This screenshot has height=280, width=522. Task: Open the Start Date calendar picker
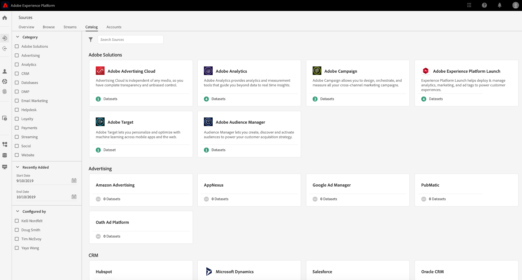click(x=74, y=181)
